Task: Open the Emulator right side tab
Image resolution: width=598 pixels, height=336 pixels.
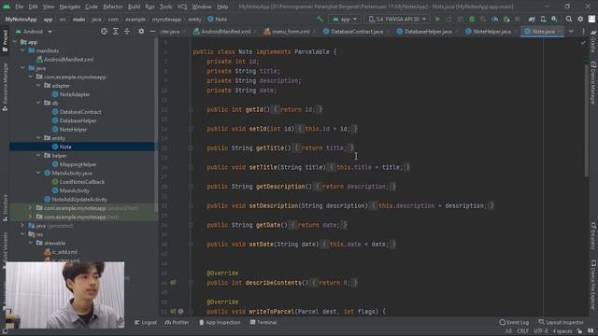Action: click(x=593, y=236)
